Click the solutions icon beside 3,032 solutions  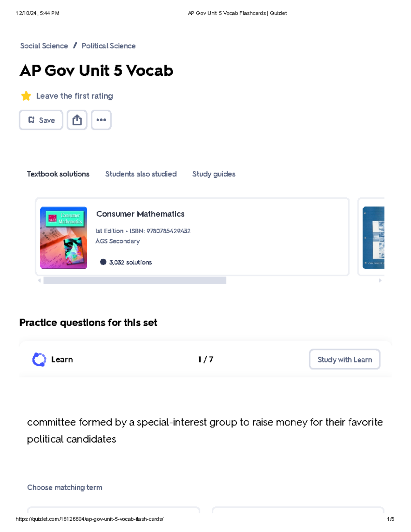[x=103, y=262]
